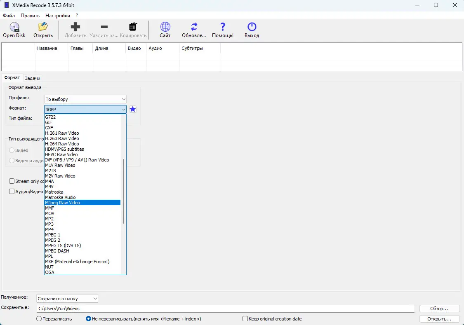464x325 pixels.
Task: Click the Субтитры column header
Action: pyautogui.click(x=200, y=48)
